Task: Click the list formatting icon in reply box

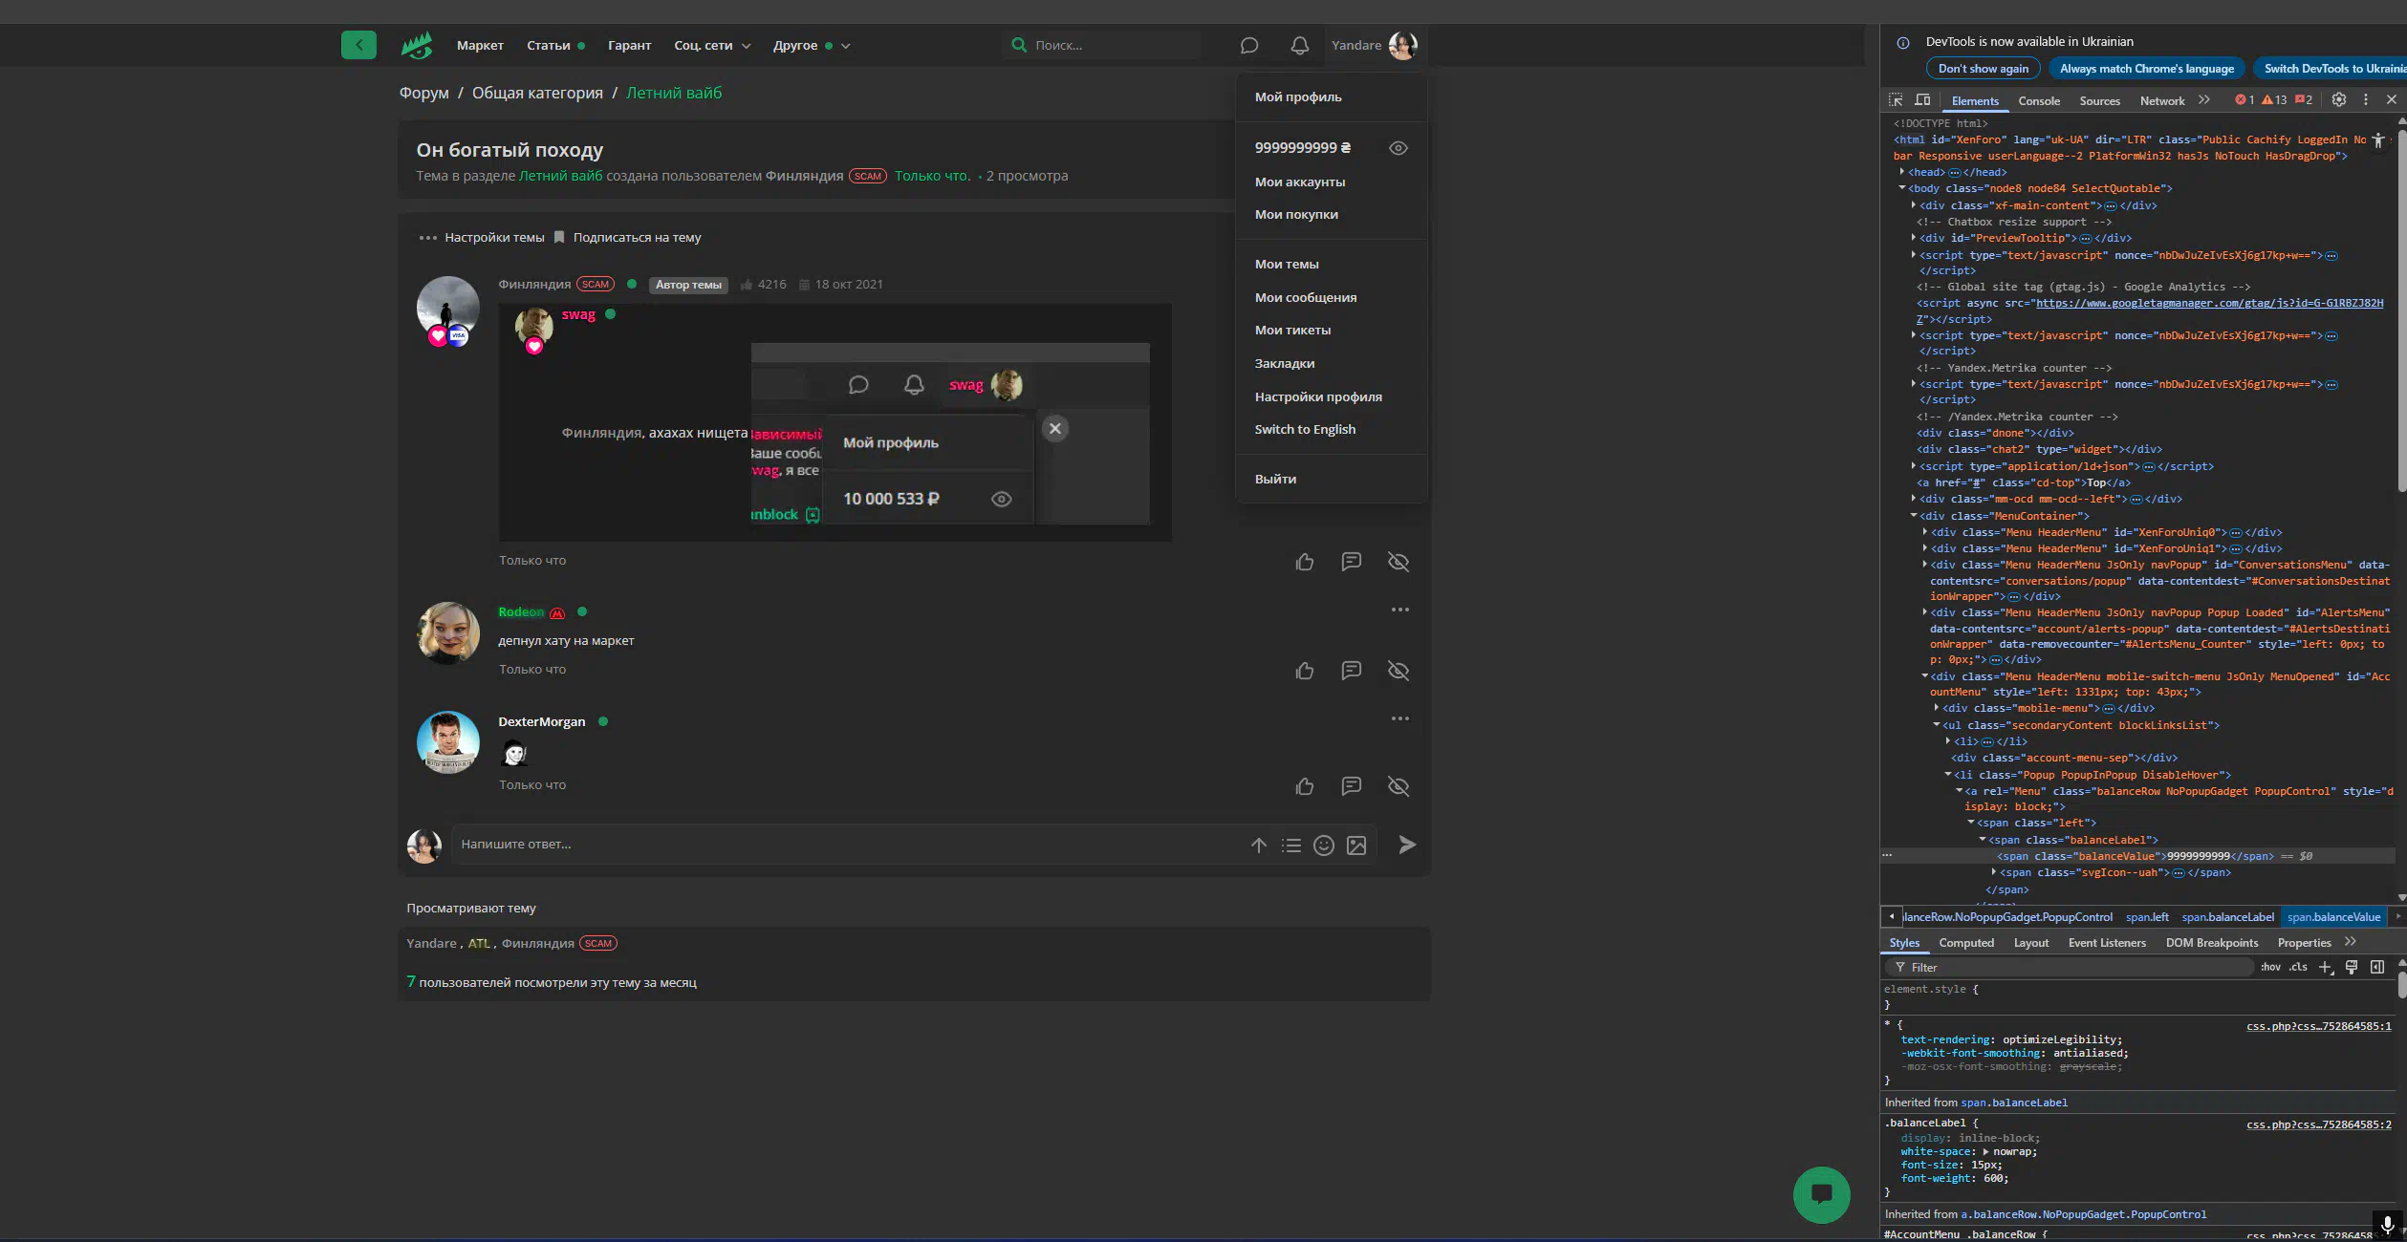Action: coord(1291,846)
